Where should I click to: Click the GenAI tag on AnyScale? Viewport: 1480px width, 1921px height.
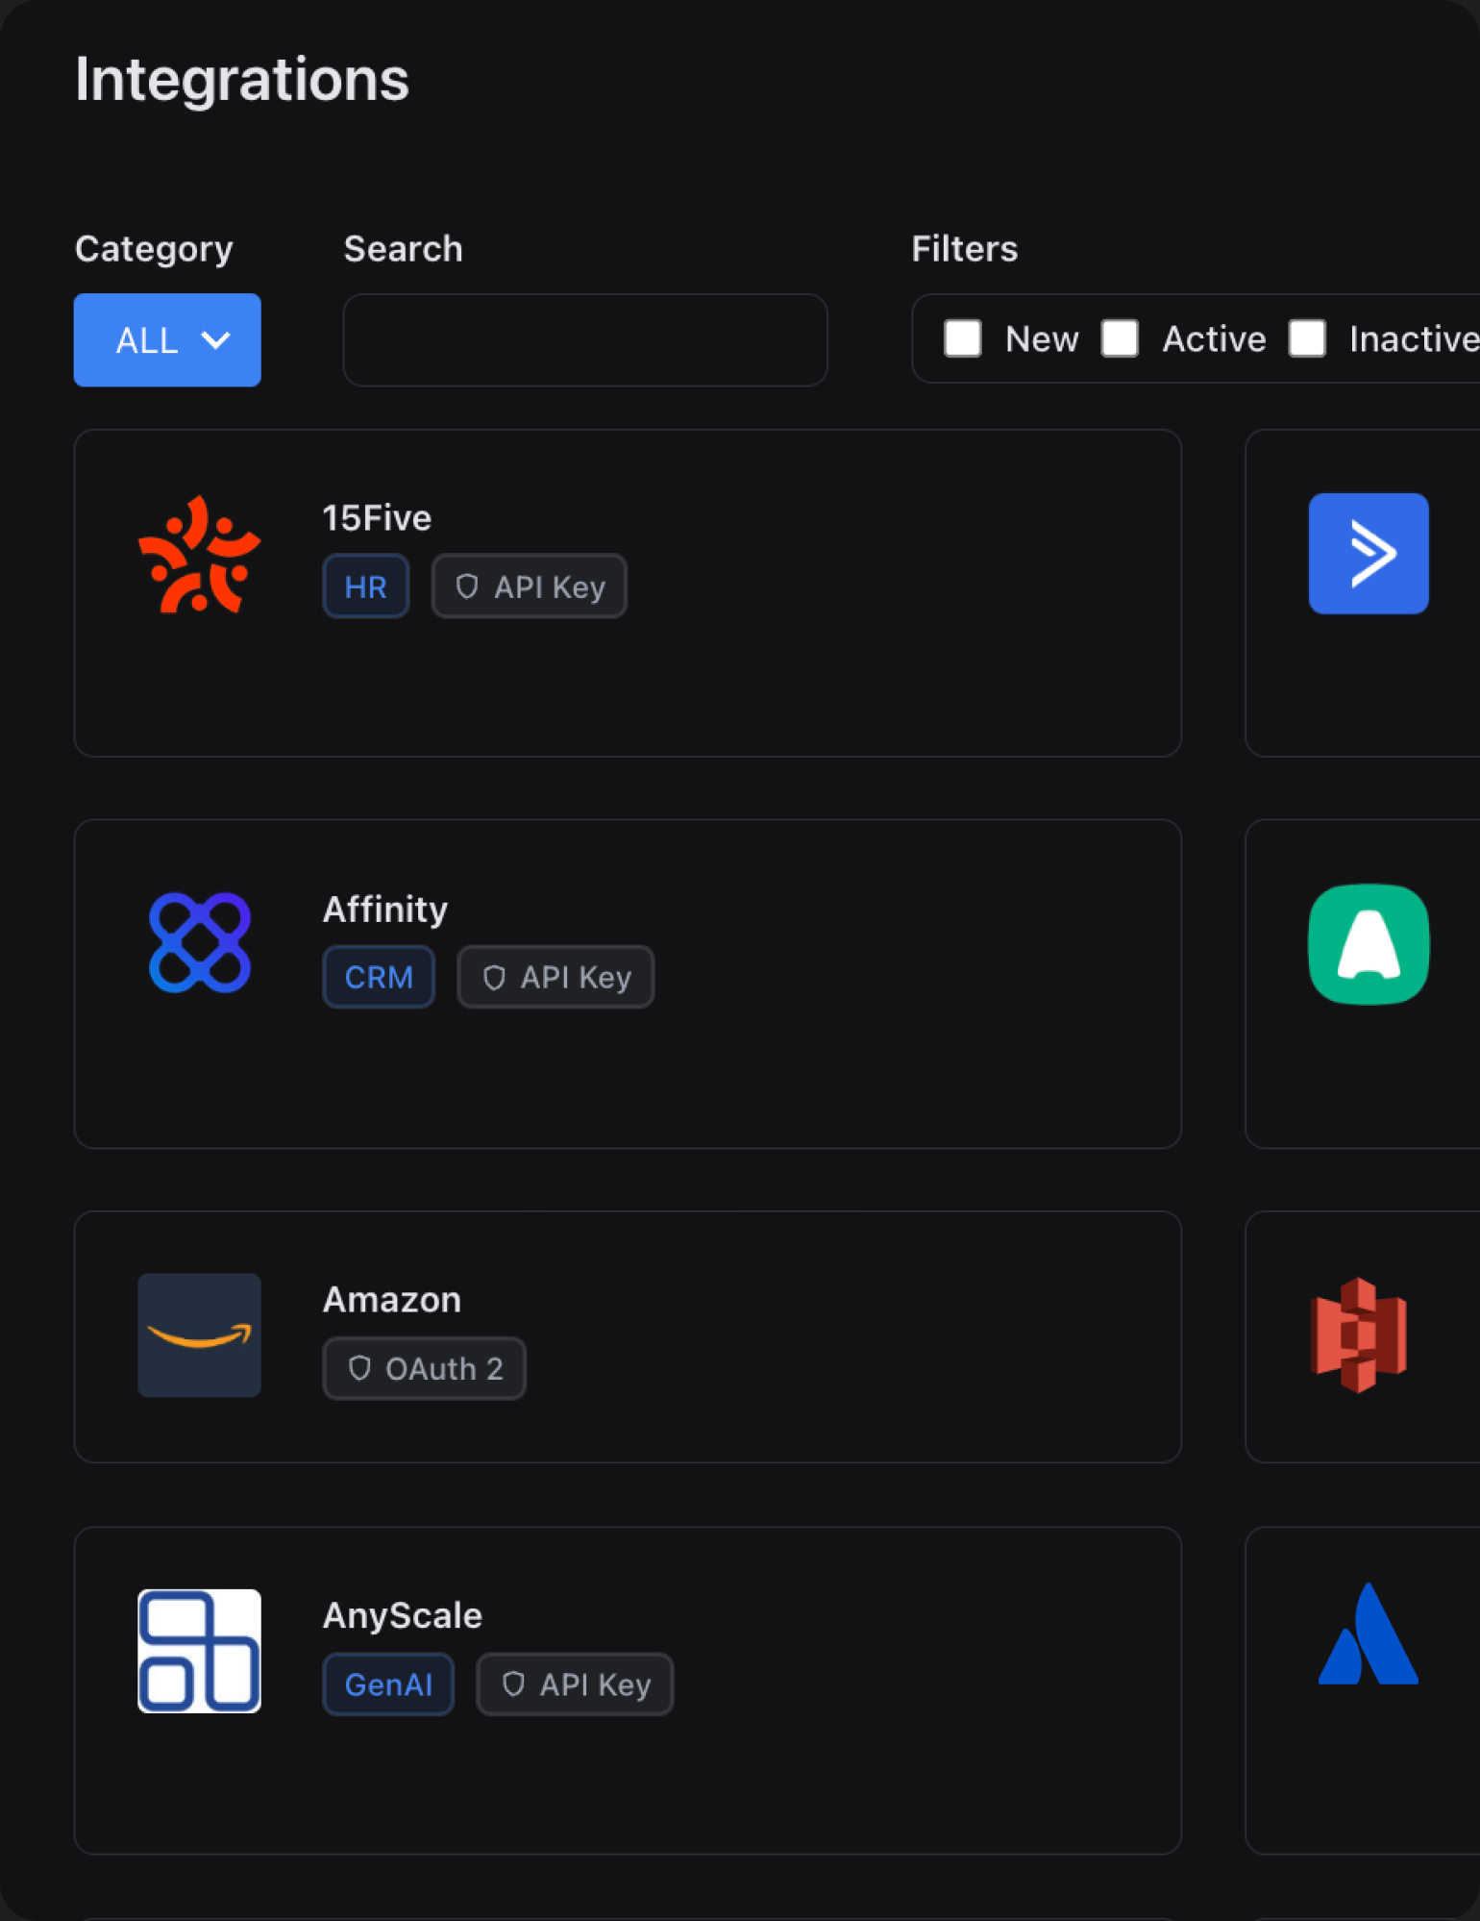pyautogui.click(x=388, y=1684)
